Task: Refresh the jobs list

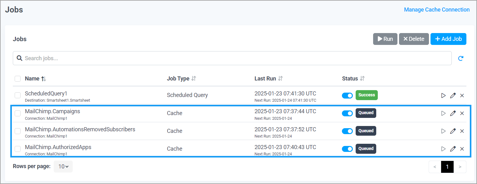Action: pyautogui.click(x=461, y=58)
